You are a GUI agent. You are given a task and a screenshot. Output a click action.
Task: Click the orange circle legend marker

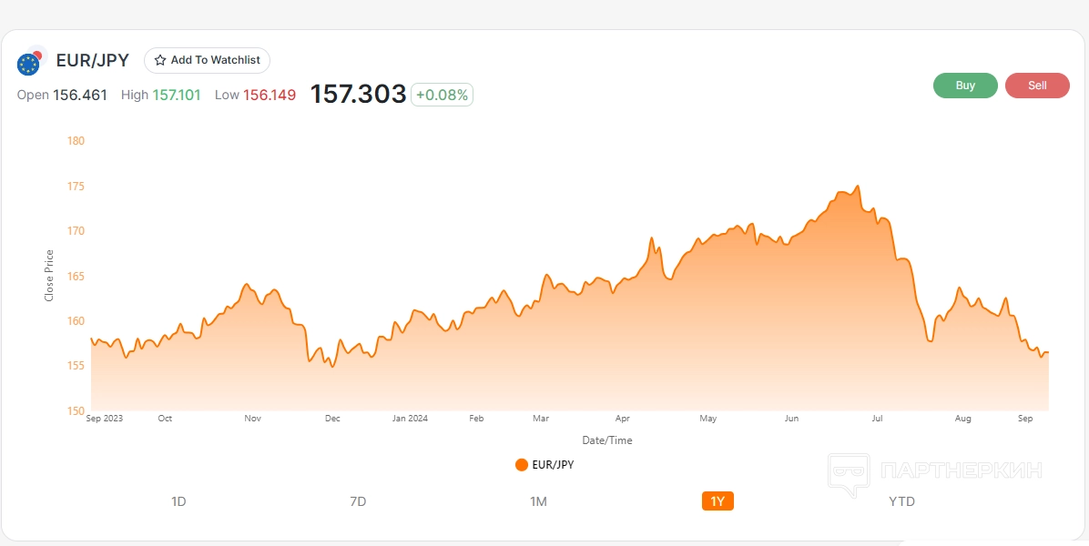pyautogui.click(x=522, y=465)
